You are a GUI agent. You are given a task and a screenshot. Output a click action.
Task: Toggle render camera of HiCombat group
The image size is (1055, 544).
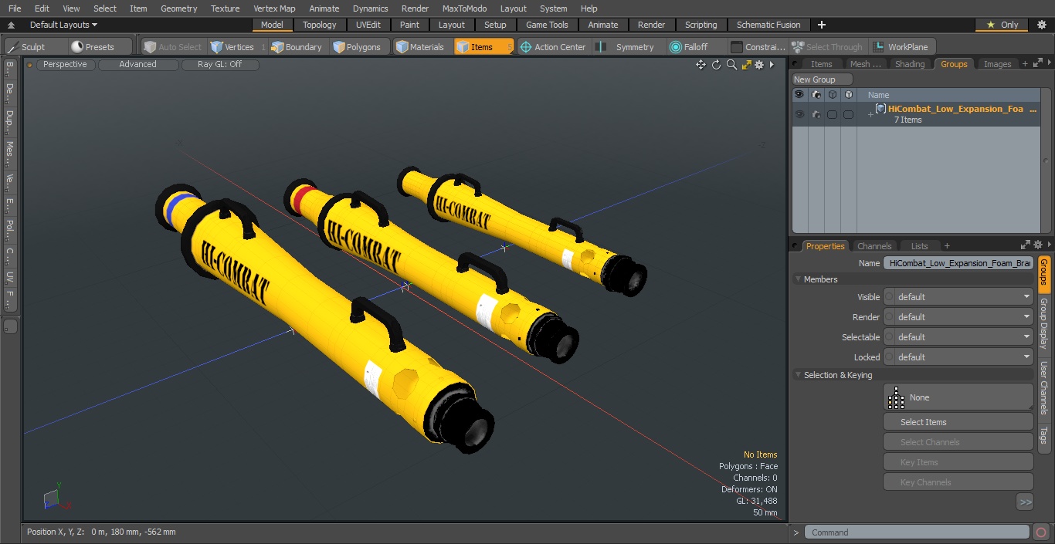[816, 114]
